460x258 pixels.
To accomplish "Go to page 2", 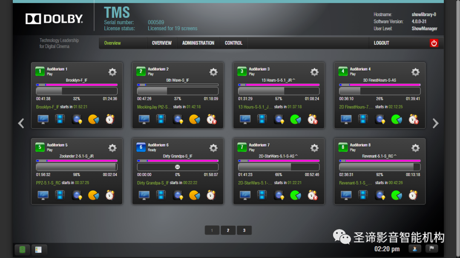I will click(228, 230).
